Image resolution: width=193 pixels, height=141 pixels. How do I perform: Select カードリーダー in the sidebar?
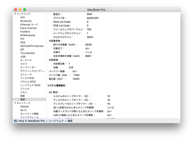click(28, 67)
